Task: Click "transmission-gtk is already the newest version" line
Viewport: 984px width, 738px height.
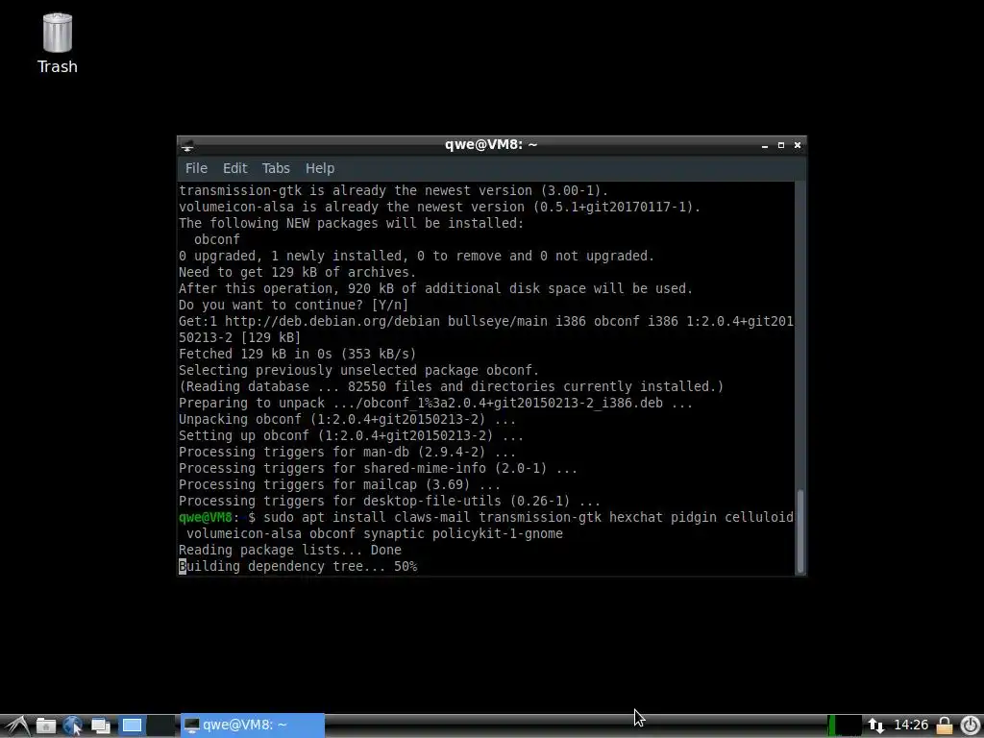Action: tap(393, 191)
